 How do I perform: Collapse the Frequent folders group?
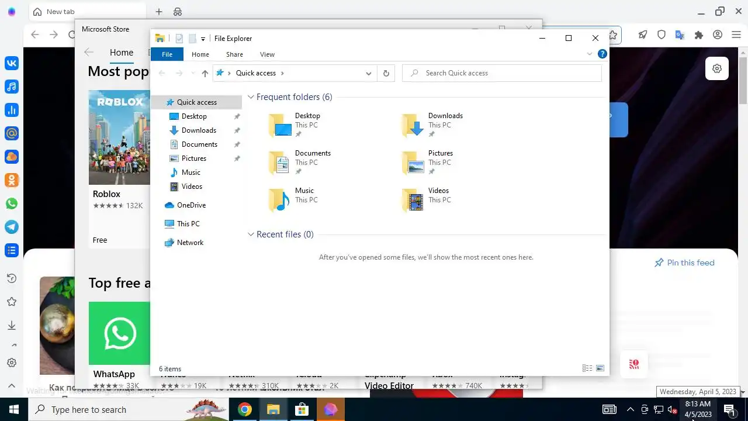[x=251, y=97]
